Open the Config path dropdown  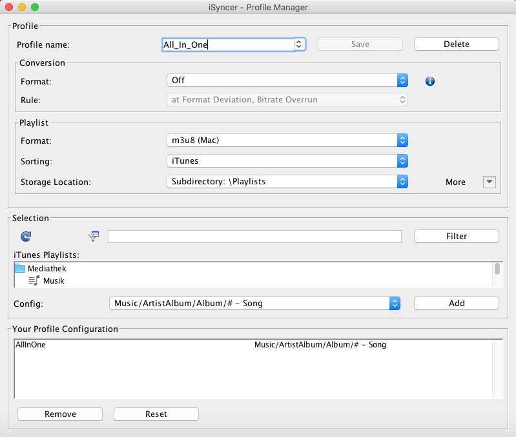[x=254, y=304]
